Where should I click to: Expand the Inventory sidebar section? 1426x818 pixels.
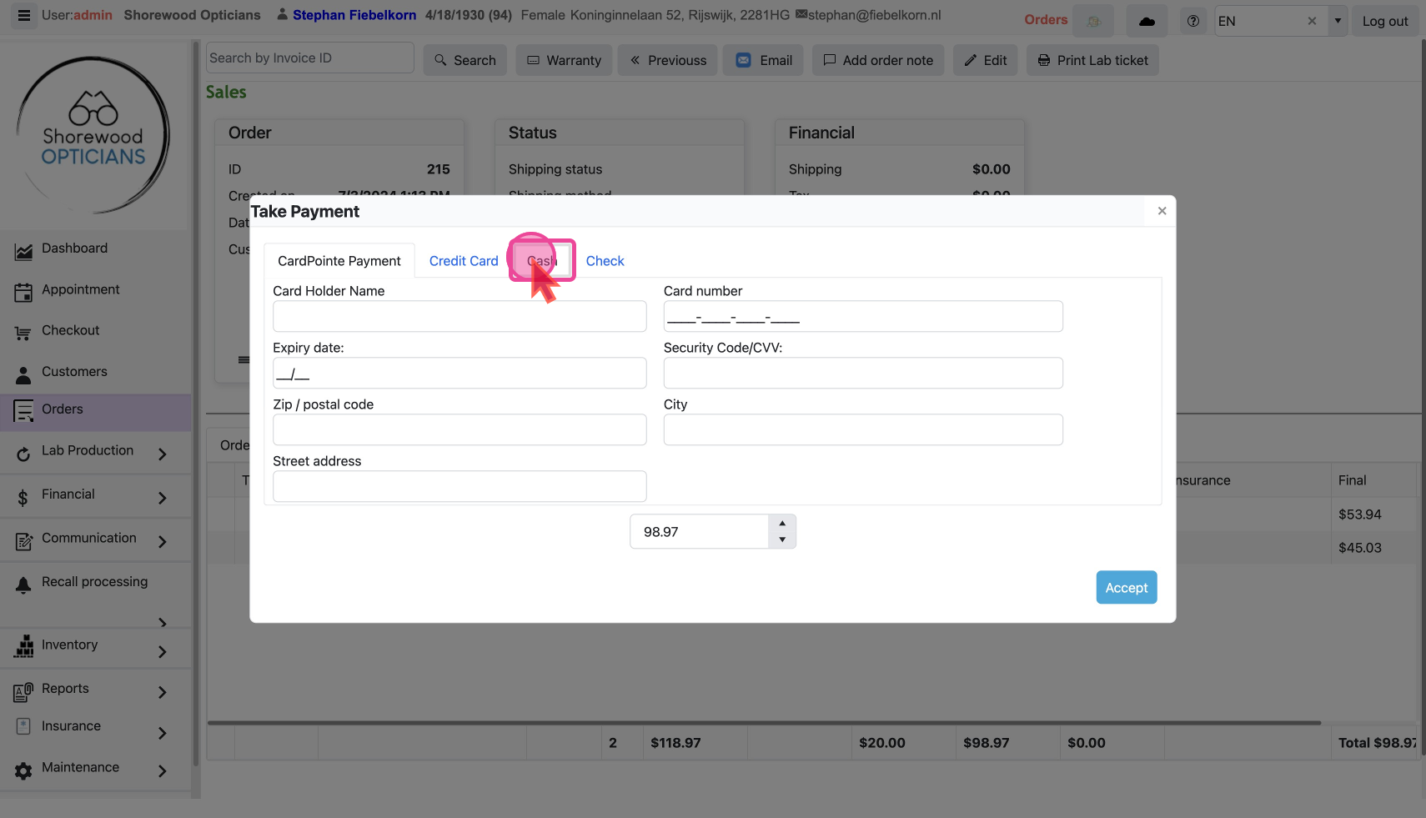(163, 651)
